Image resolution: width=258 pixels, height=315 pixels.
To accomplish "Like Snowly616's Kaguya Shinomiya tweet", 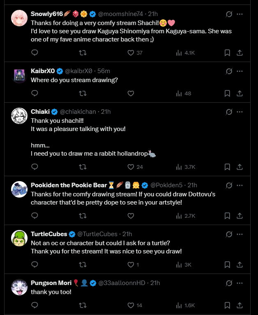I will coord(131,53).
